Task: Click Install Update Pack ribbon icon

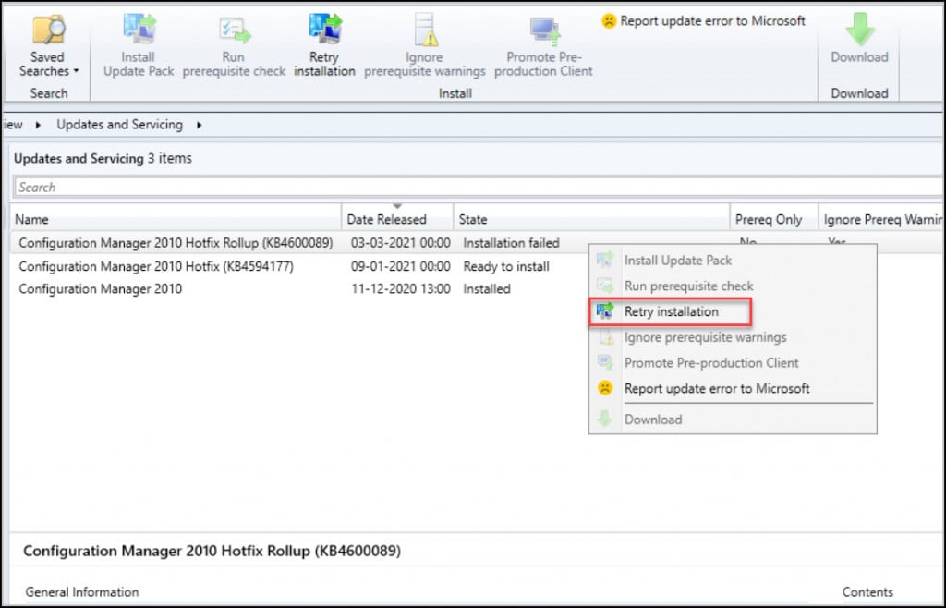Action: (139, 29)
